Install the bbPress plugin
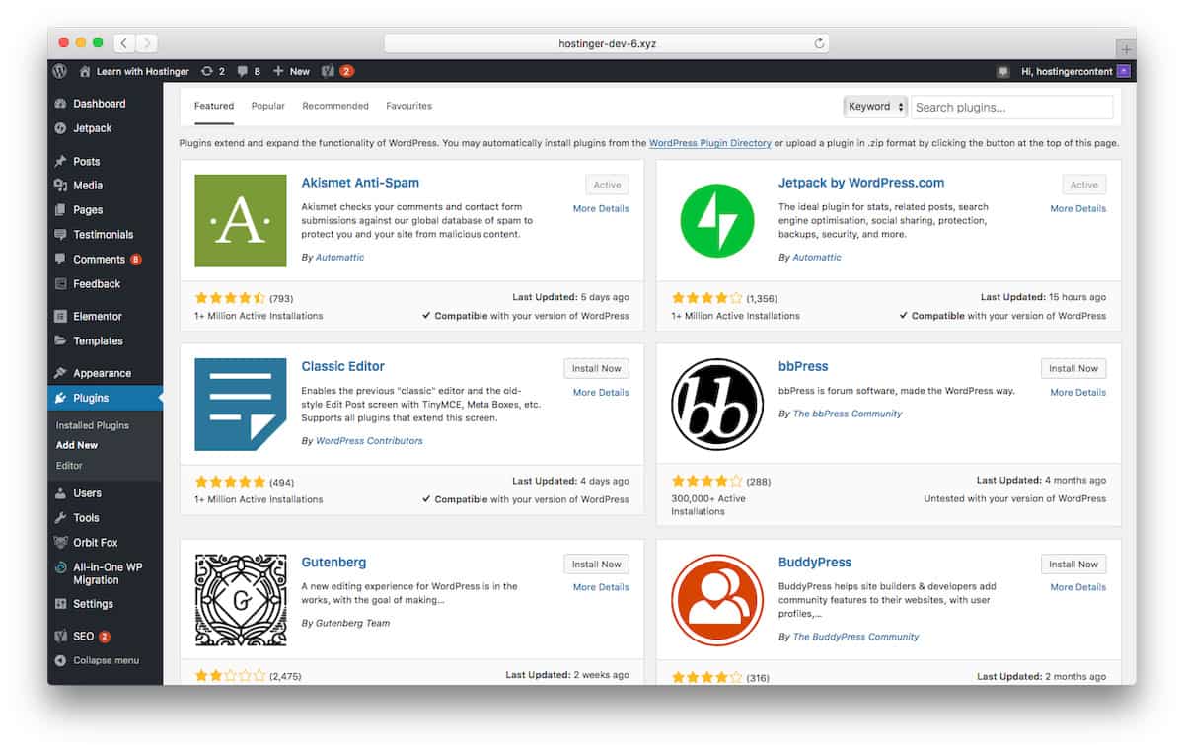This screenshot has width=1184, height=753. pyautogui.click(x=1073, y=368)
